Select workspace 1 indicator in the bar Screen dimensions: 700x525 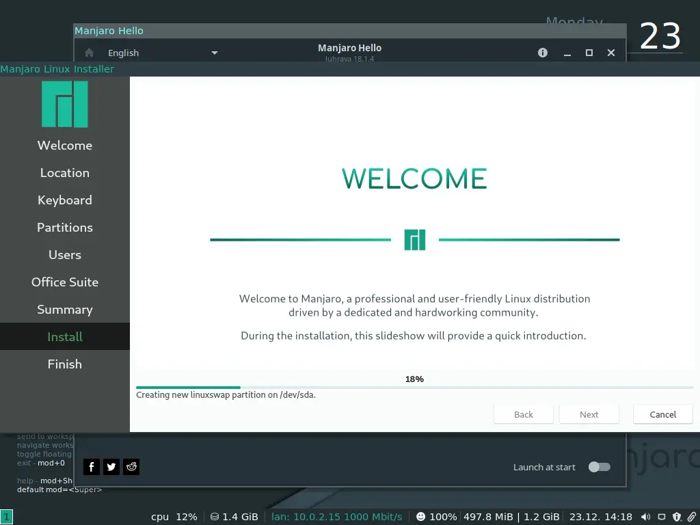click(x=6, y=517)
